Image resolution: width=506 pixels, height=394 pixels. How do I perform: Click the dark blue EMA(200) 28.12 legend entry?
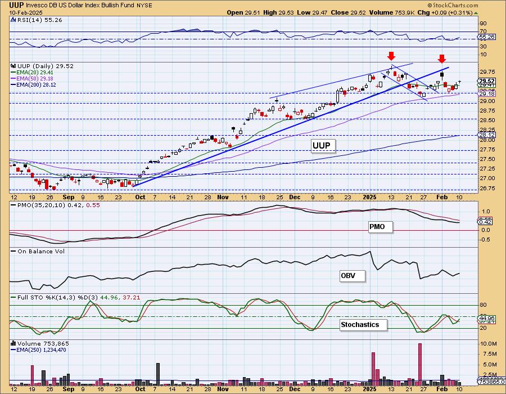coord(33,84)
